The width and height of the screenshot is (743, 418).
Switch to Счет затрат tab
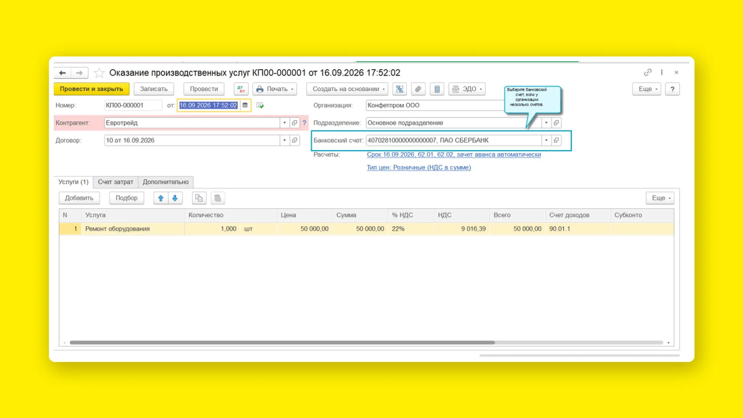(116, 182)
